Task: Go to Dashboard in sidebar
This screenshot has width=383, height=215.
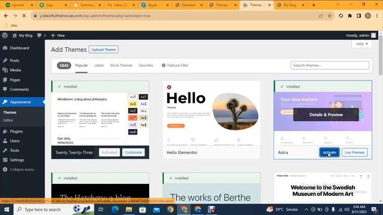Action: (19, 48)
